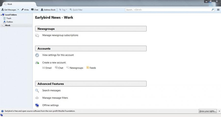Create a new Newsgroups account
This screenshot has width=221, height=117.
77,68
